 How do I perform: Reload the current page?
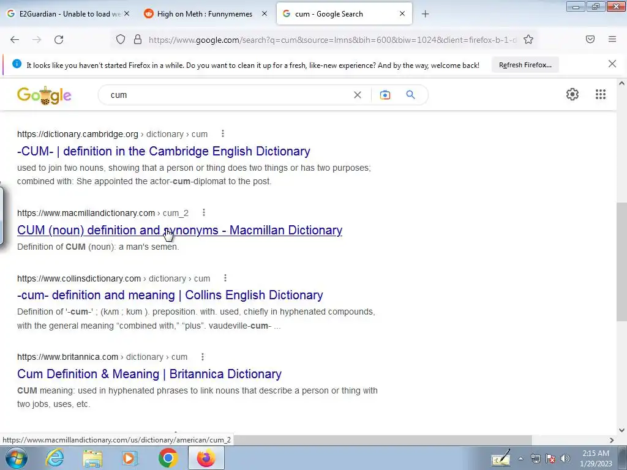[x=59, y=40]
